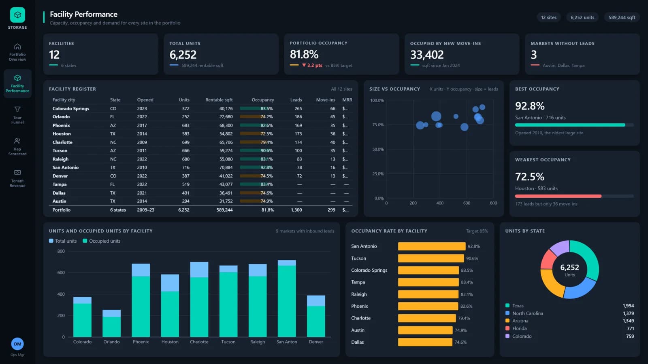Sort table by Move-ins column header
The height and width of the screenshot is (364, 648).
(x=326, y=100)
